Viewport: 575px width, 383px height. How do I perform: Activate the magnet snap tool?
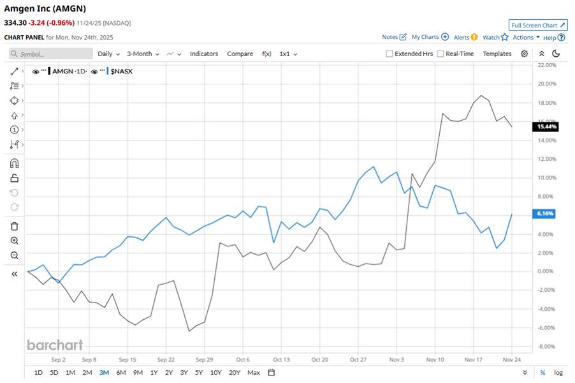click(x=15, y=163)
